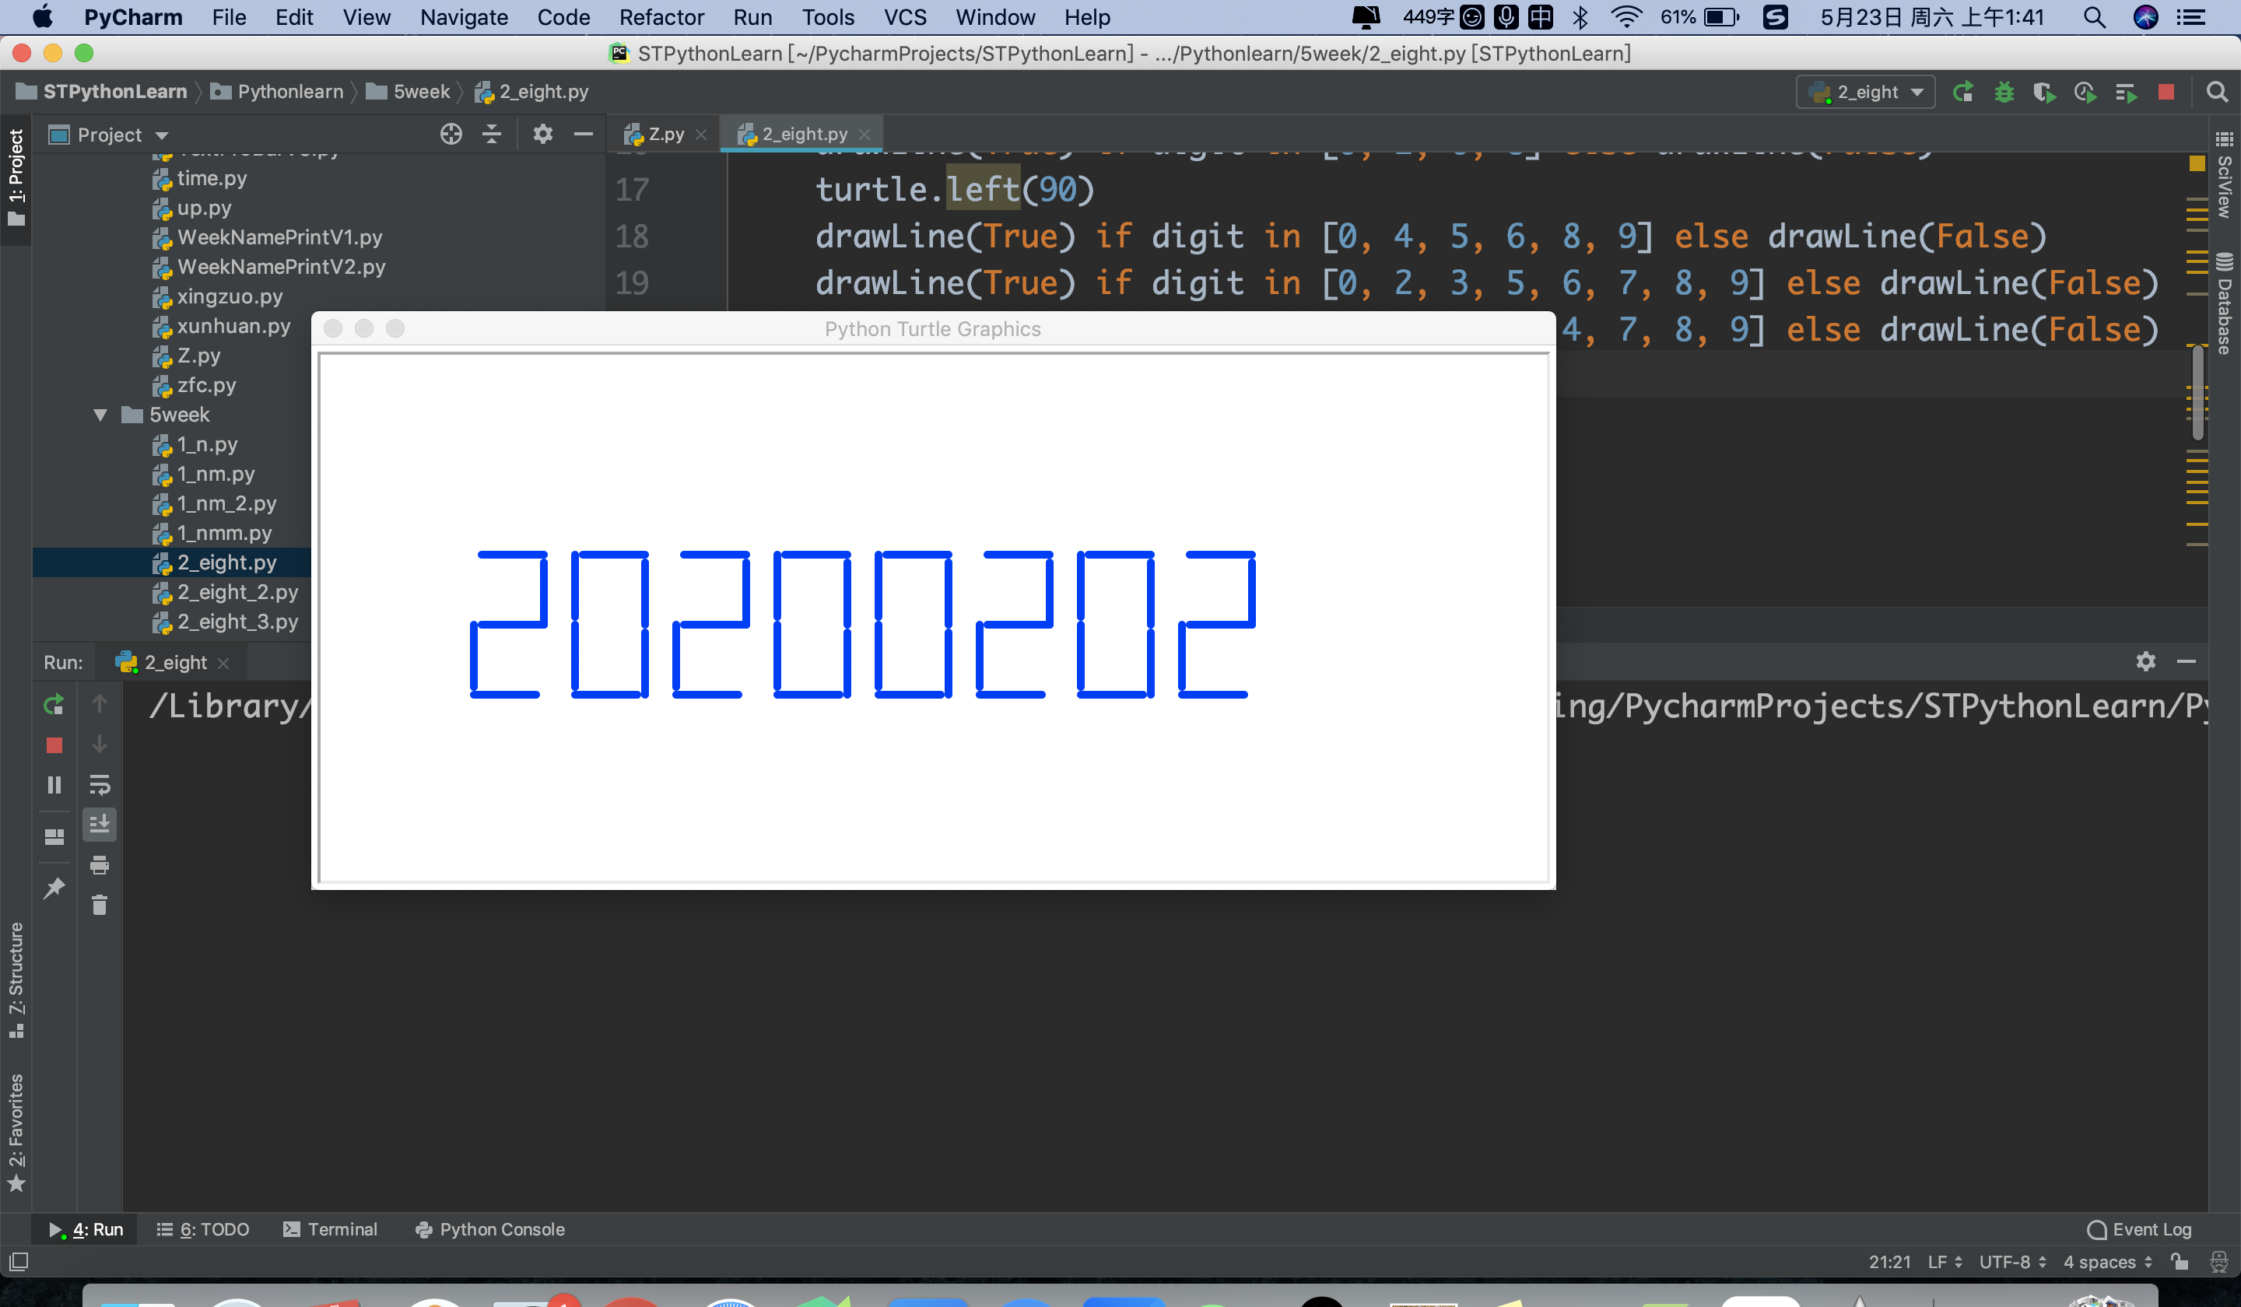This screenshot has width=2241, height=1307.
Task: Open the Event Log
Action: pyautogui.click(x=2139, y=1228)
